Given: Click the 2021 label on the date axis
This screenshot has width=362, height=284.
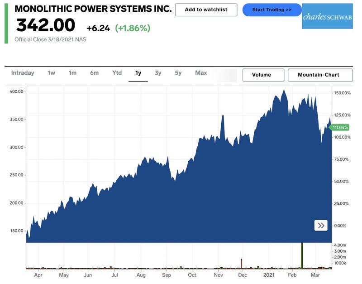Looking at the screenshot, I should pyautogui.click(x=269, y=275).
